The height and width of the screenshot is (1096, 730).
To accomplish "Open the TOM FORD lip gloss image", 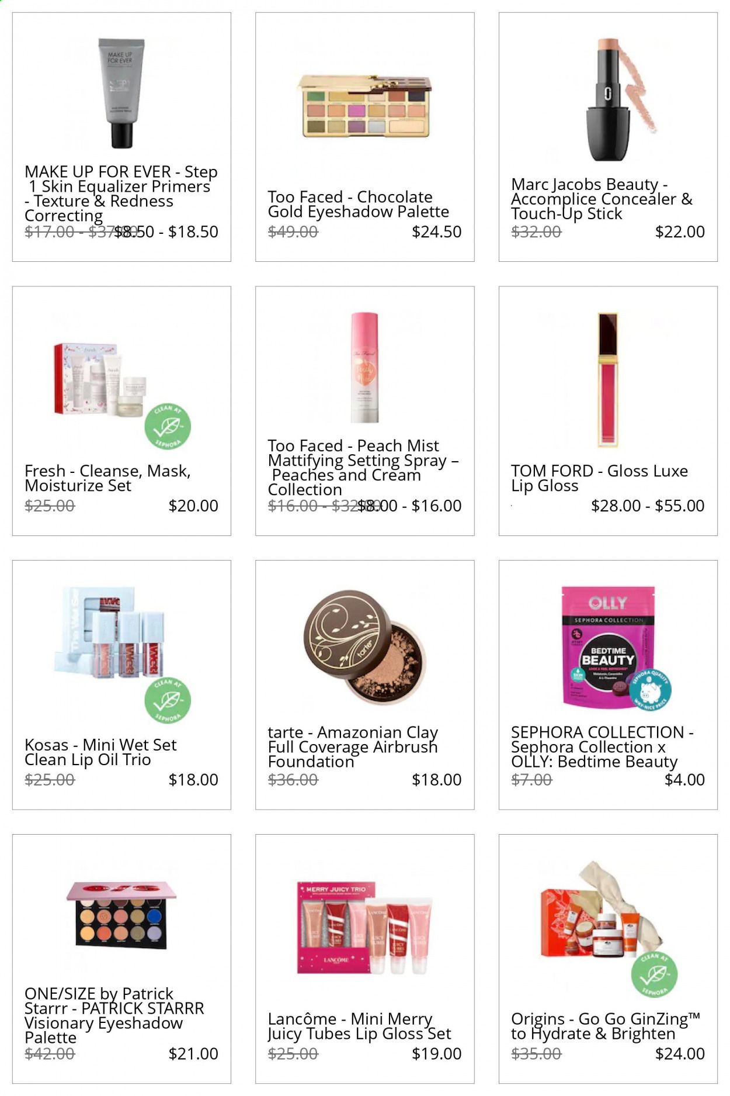I will click(608, 380).
